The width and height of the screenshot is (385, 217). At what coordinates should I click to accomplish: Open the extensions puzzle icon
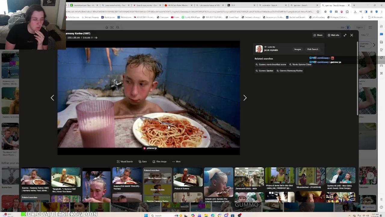click(347, 12)
